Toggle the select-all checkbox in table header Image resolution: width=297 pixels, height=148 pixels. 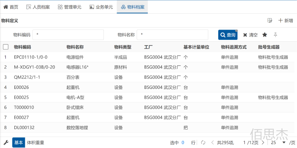6,47
